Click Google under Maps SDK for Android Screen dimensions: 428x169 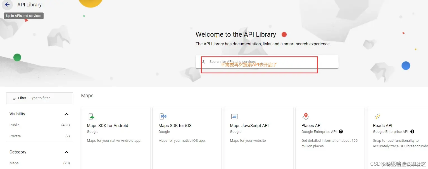pyautogui.click(x=93, y=132)
